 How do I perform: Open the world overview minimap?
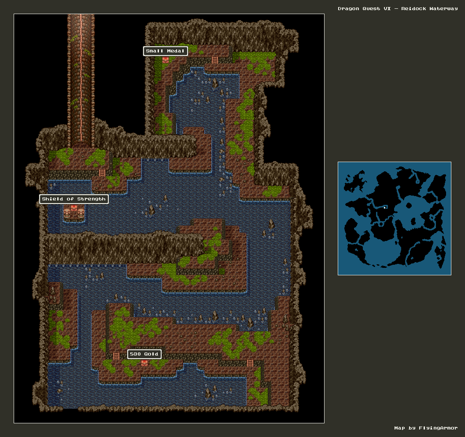[x=395, y=218]
